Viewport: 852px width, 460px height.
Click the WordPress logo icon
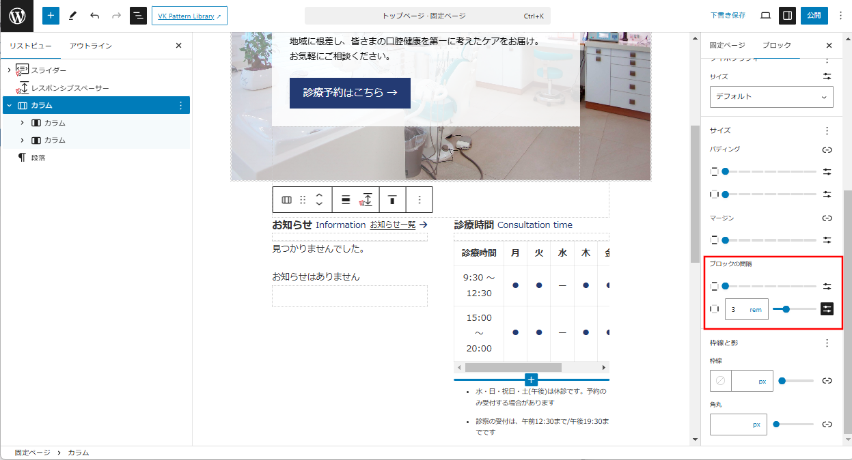[x=16, y=16]
